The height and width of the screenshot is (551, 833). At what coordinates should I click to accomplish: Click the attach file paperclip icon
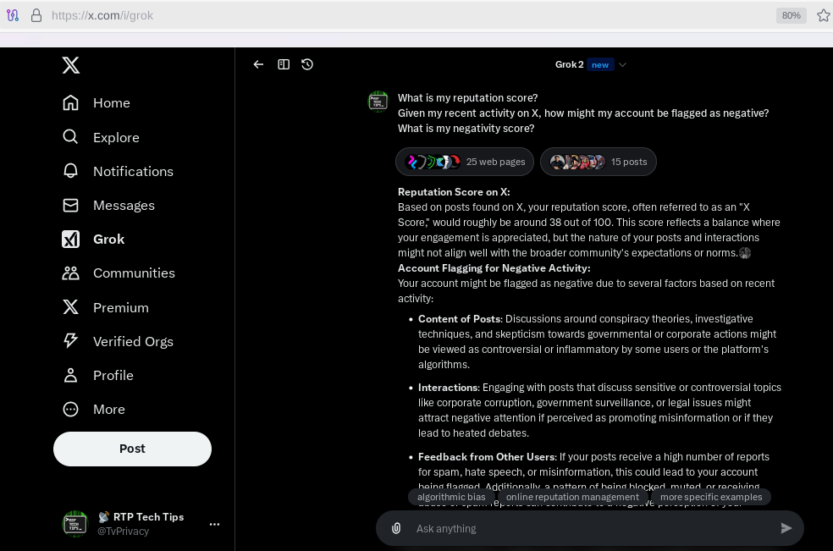[396, 528]
